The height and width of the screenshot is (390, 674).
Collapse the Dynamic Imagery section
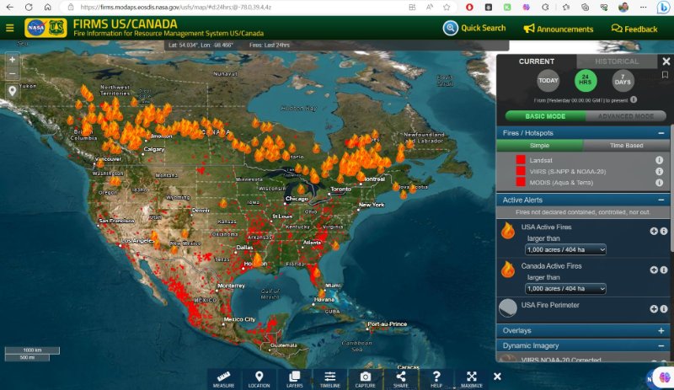661,345
